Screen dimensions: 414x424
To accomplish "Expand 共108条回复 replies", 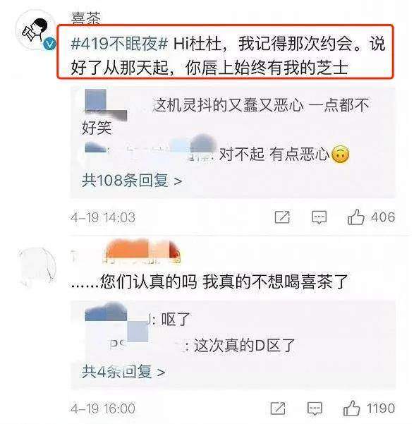I will [x=132, y=181].
